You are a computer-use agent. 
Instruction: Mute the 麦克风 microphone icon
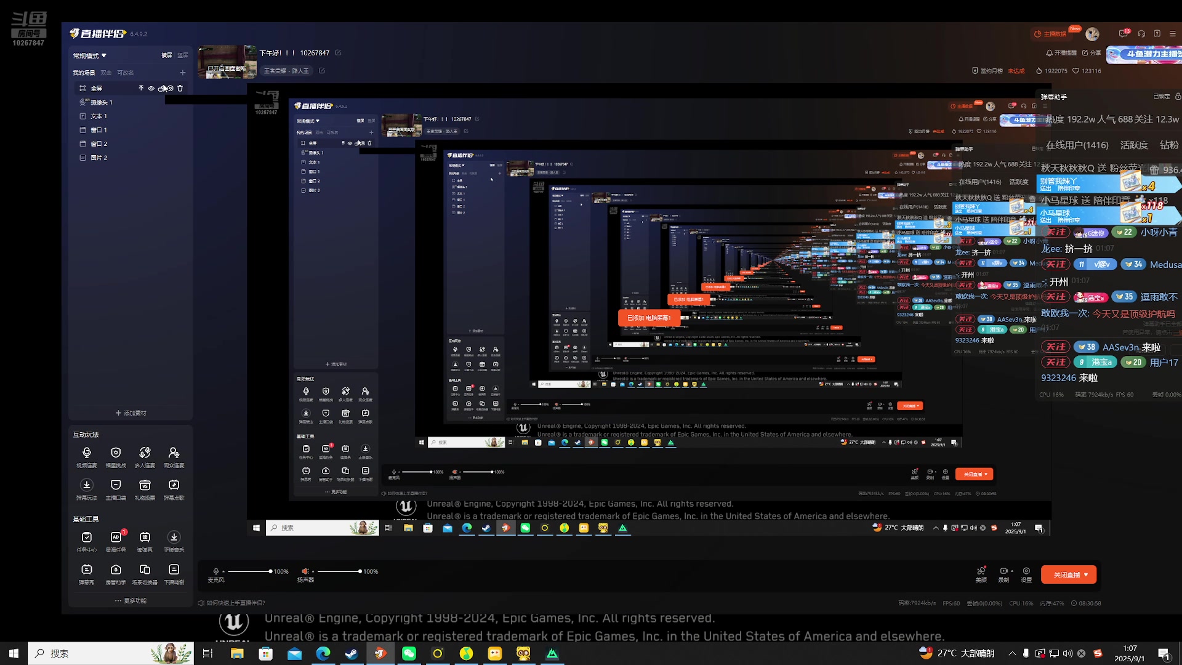click(215, 571)
